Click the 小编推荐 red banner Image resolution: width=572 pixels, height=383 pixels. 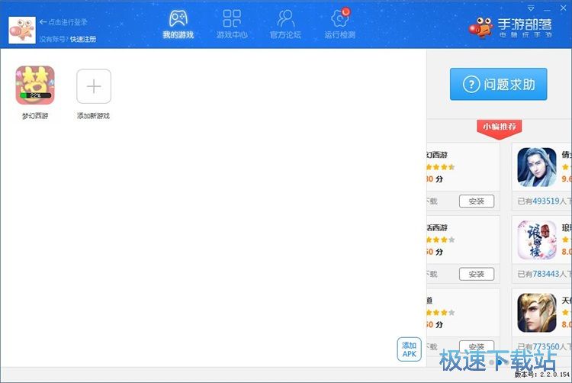pos(500,127)
